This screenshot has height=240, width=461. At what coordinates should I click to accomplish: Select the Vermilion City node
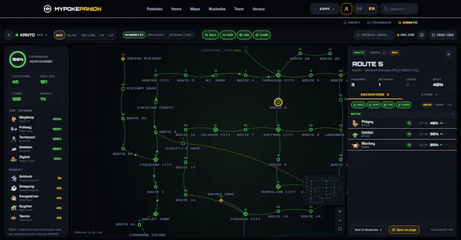(x=278, y=186)
